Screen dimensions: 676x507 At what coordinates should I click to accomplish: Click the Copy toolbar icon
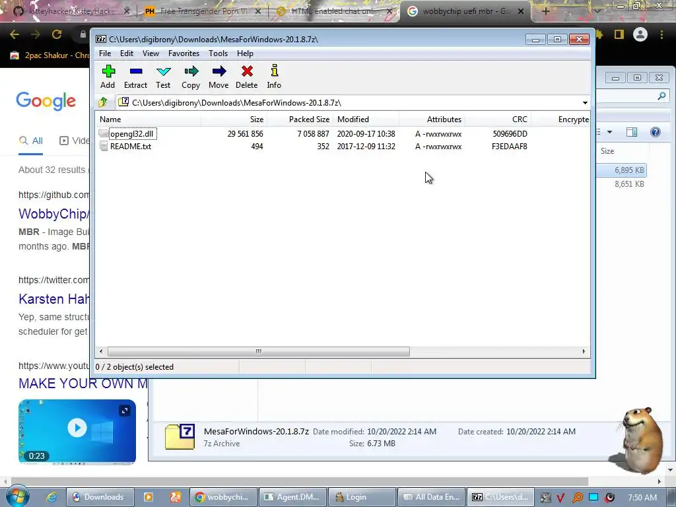(191, 77)
